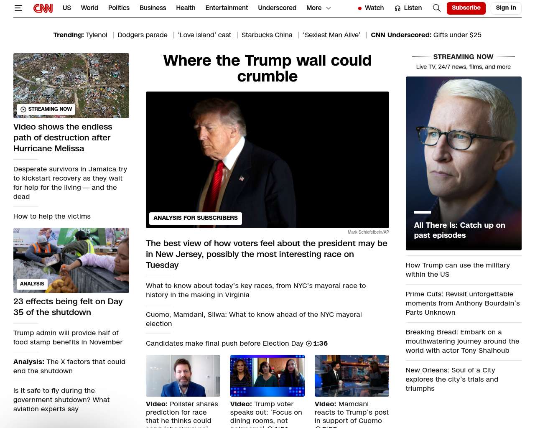Open Mamdani reaction video thumbnail

[x=352, y=376]
